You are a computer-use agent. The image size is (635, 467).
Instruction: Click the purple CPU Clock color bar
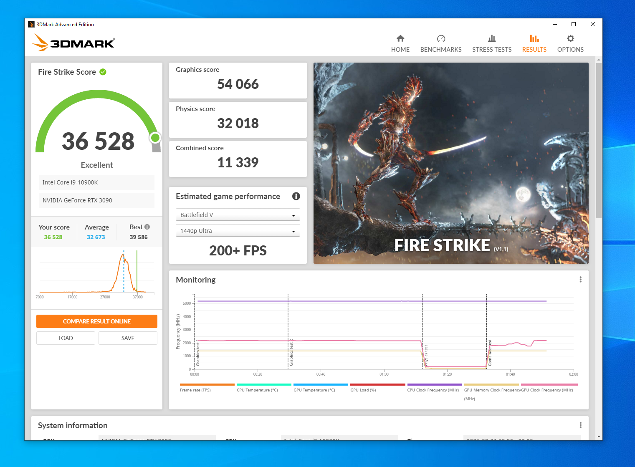coord(435,384)
